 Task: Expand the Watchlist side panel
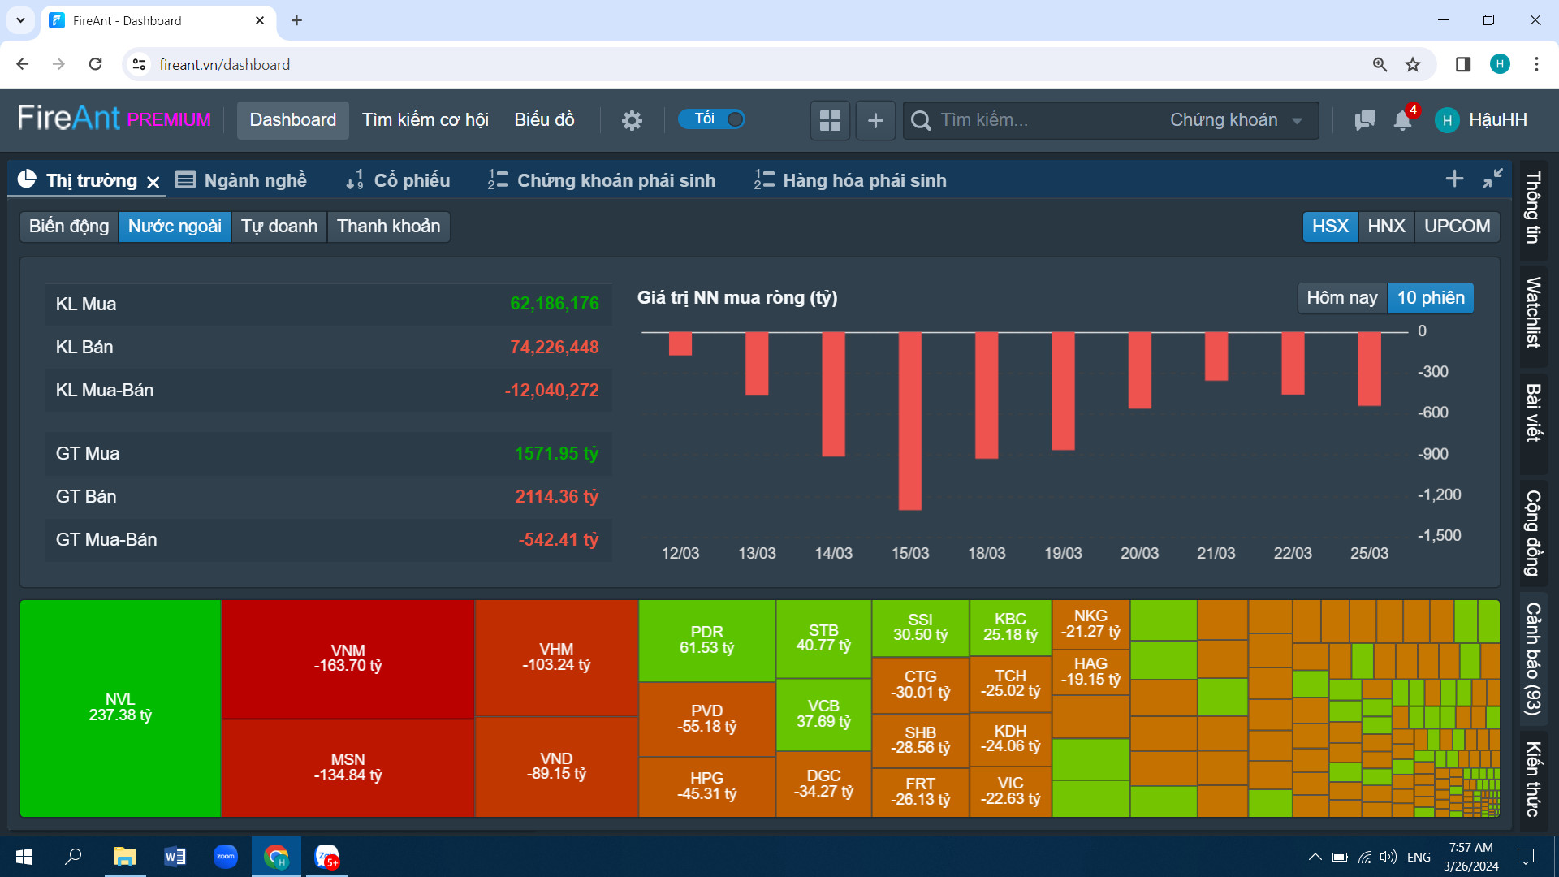[x=1533, y=313]
